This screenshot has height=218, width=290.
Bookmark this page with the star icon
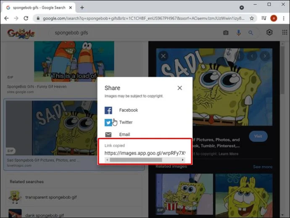coord(251,18)
